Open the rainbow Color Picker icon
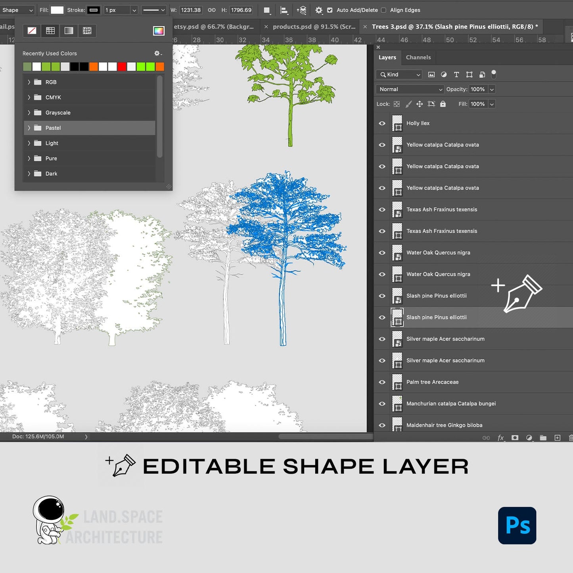Screen dimensions: 573x573 tap(159, 31)
